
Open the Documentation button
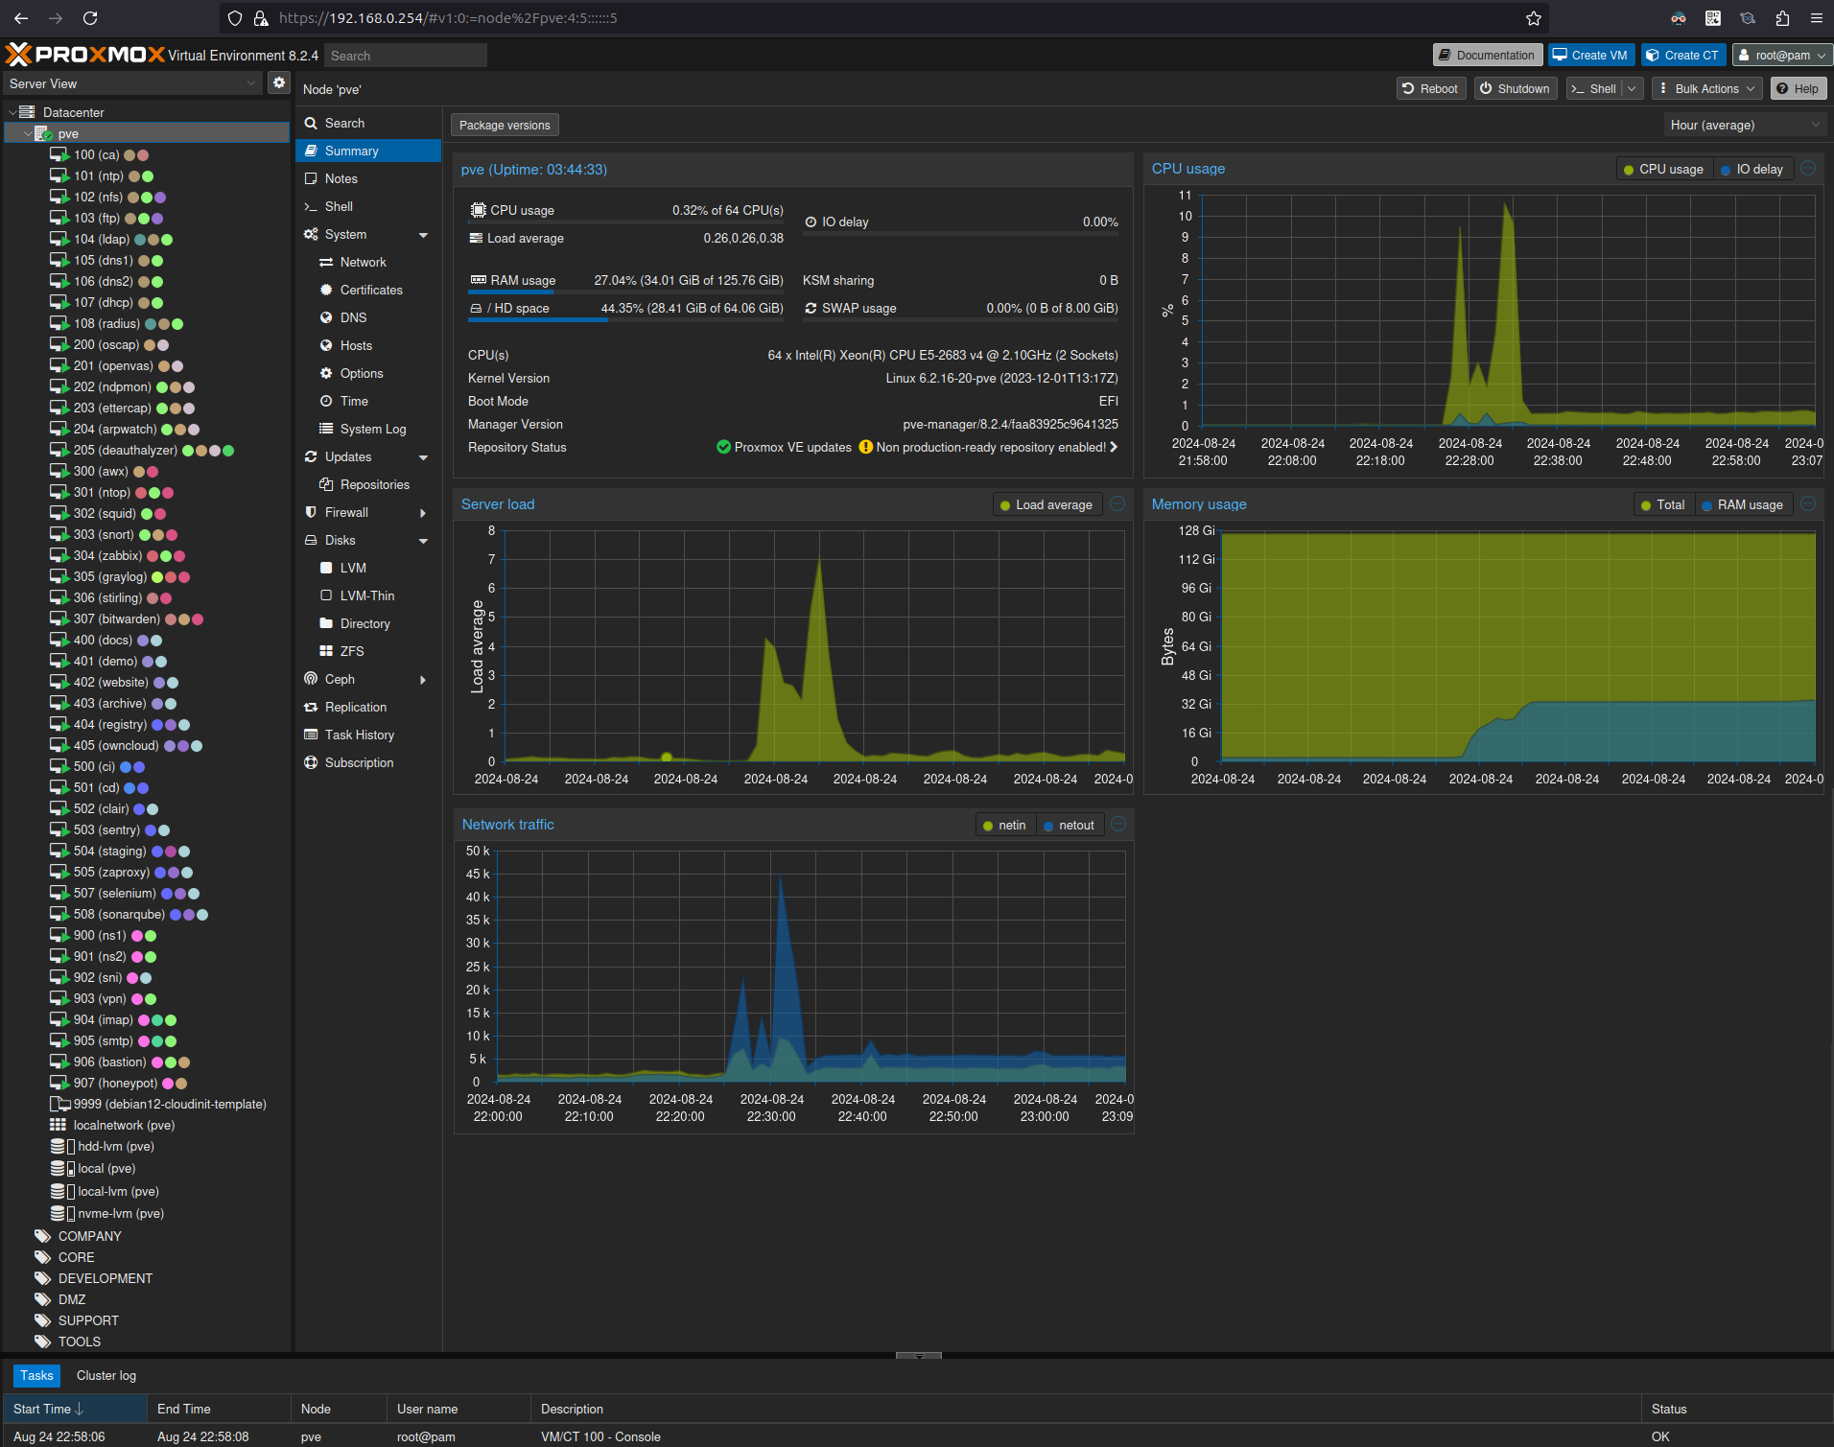(1487, 55)
